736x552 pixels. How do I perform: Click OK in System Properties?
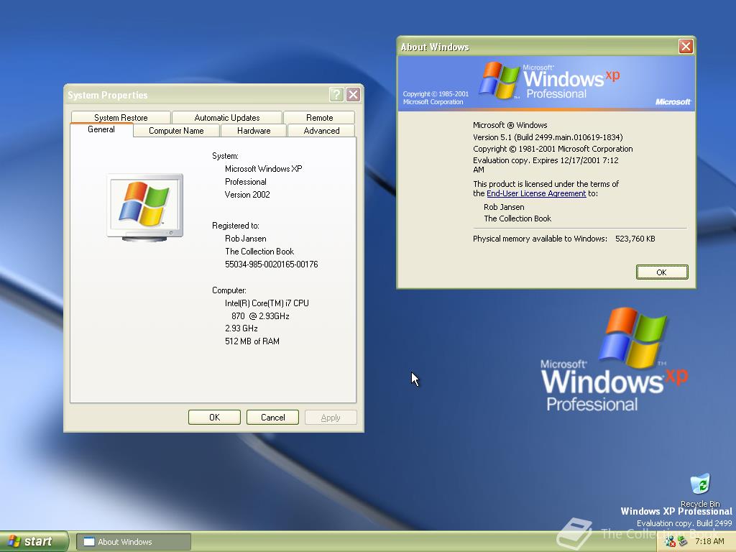(214, 418)
